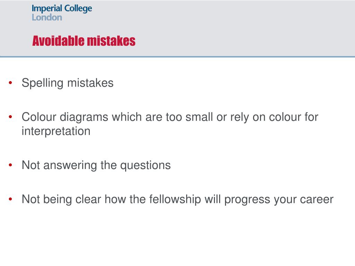The height and width of the screenshot is (266, 355).
Task: Click the red bullet beside 'Not being clear'
Action: coord(10,199)
